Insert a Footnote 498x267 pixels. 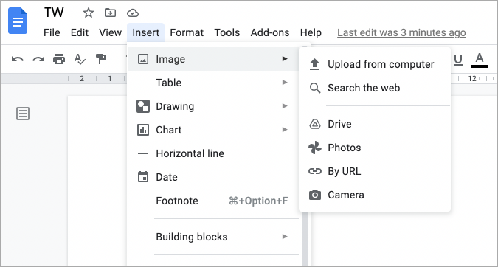213,201
